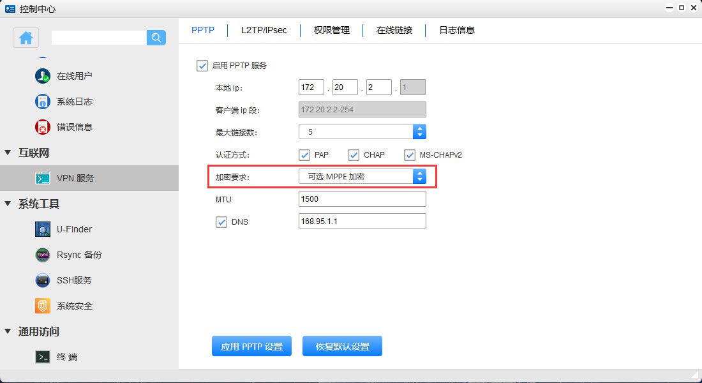This screenshot has width=702, height=383.
Task: Open the 权限管理 tab
Action: pyautogui.click(x=331, y=30)
